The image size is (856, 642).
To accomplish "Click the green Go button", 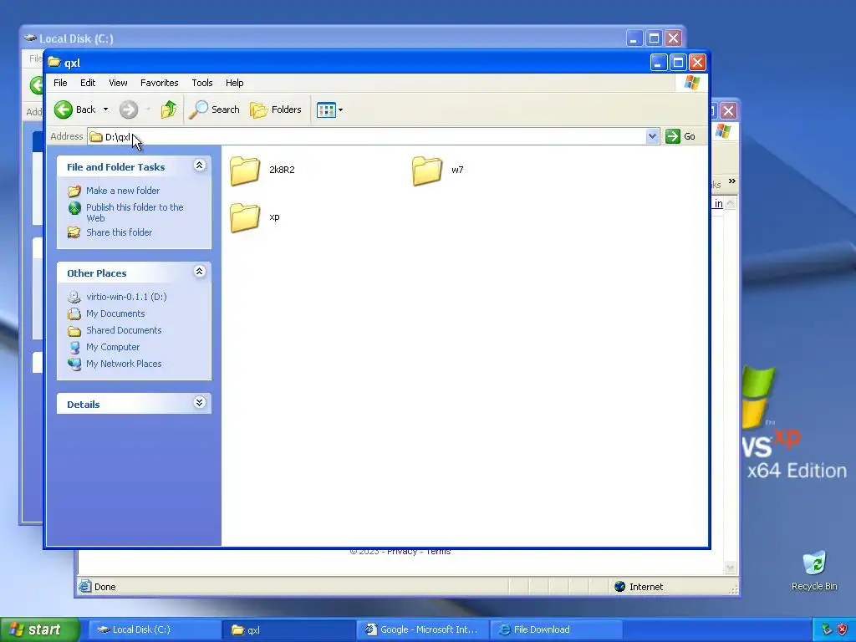I will (x=680, y=136).
